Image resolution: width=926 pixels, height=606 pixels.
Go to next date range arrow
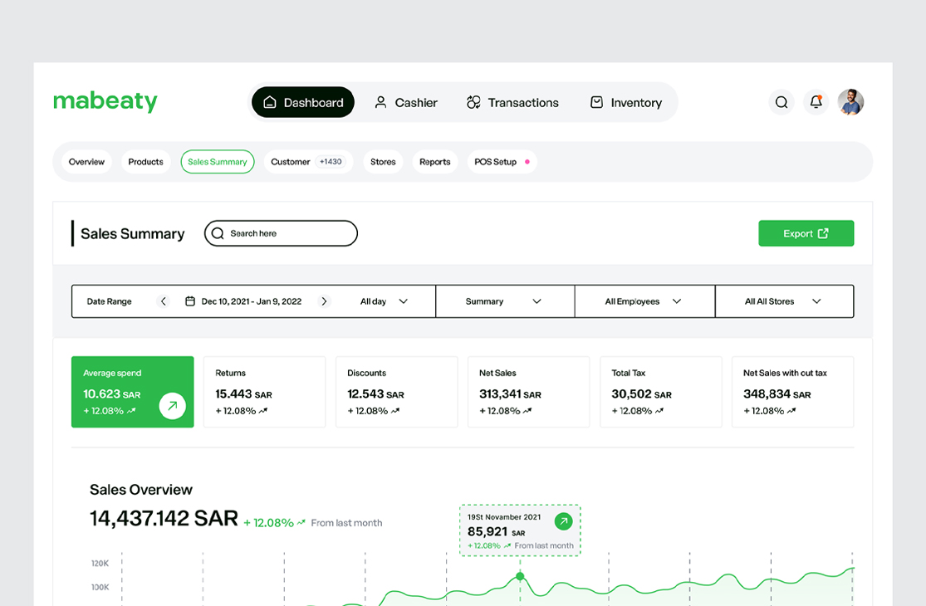[x=324, y=301]
